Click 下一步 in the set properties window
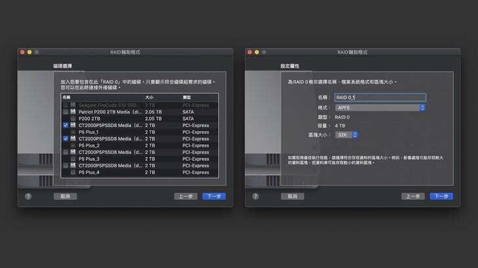The image size is (478, 268). click(441, 196)
